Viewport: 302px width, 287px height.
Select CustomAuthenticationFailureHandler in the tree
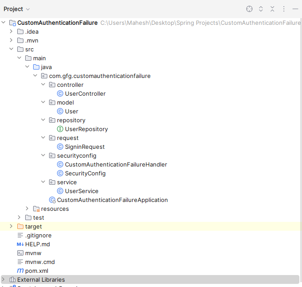116,164
